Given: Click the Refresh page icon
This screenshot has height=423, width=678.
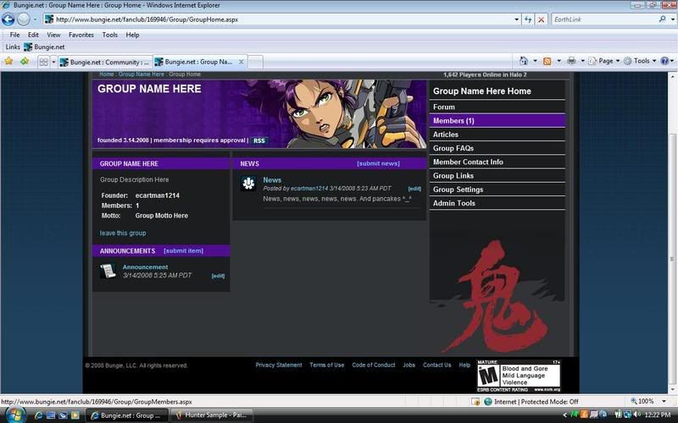Looking at the screenshot, I should 528,19.
